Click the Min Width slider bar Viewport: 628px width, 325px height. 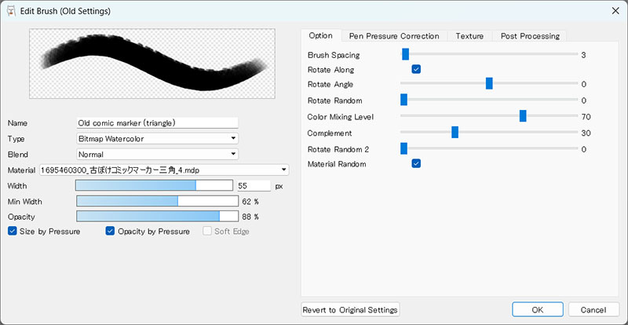point(158,201)
